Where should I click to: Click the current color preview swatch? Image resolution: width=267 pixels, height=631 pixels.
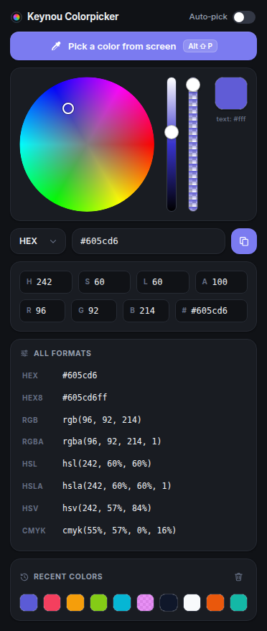[231, 93]
